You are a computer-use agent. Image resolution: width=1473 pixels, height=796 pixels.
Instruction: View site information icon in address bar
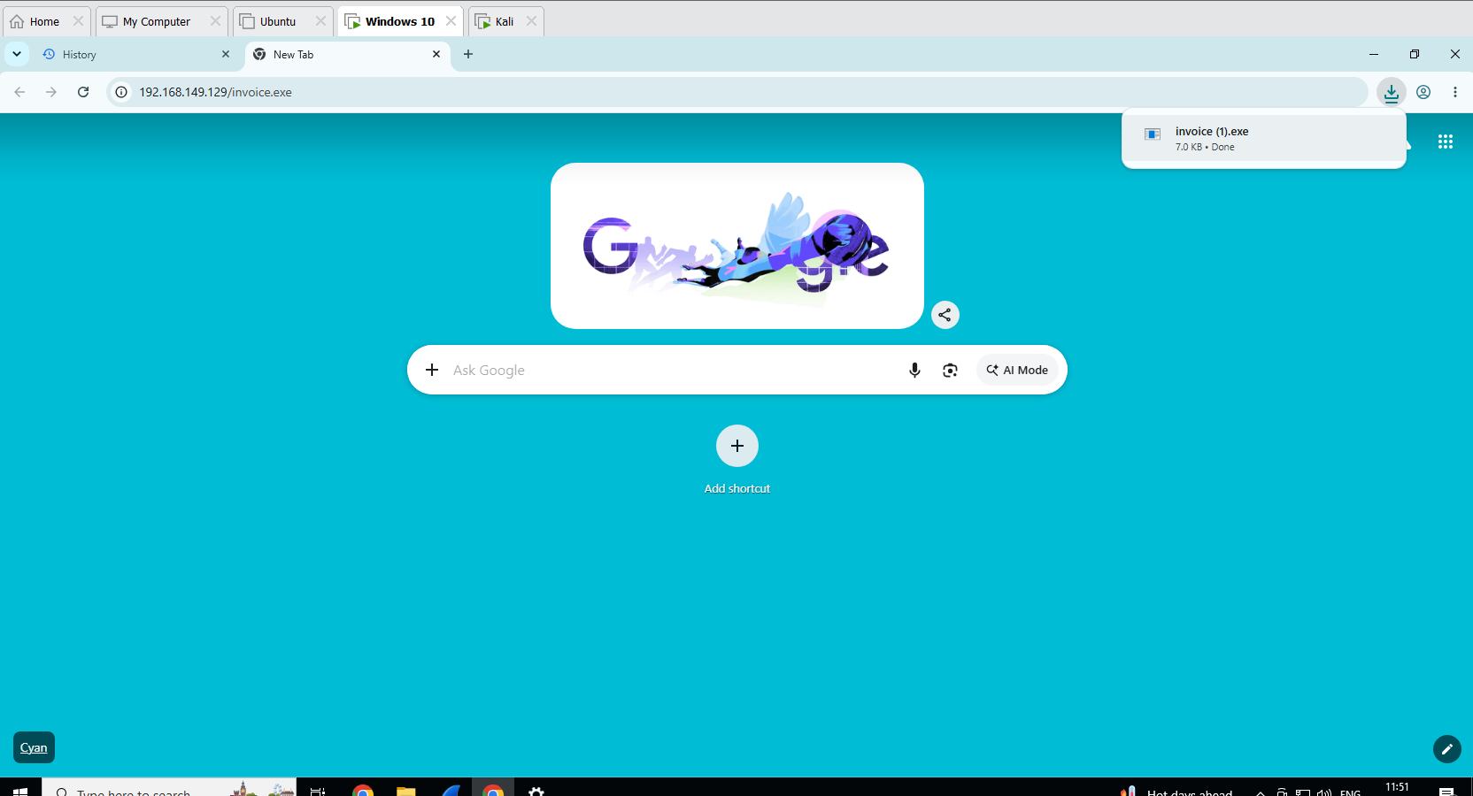tap(122, 92)
